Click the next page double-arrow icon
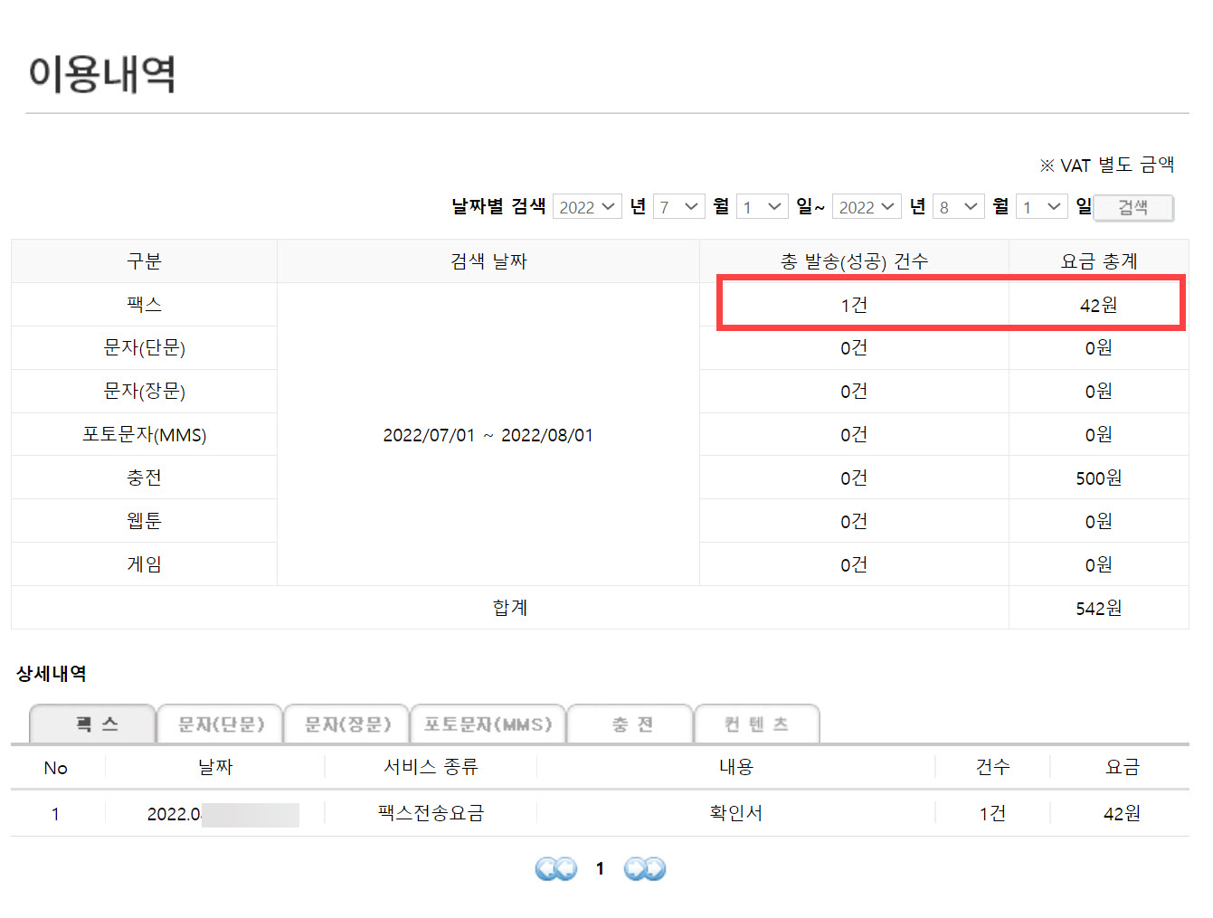 click(644, 868)
